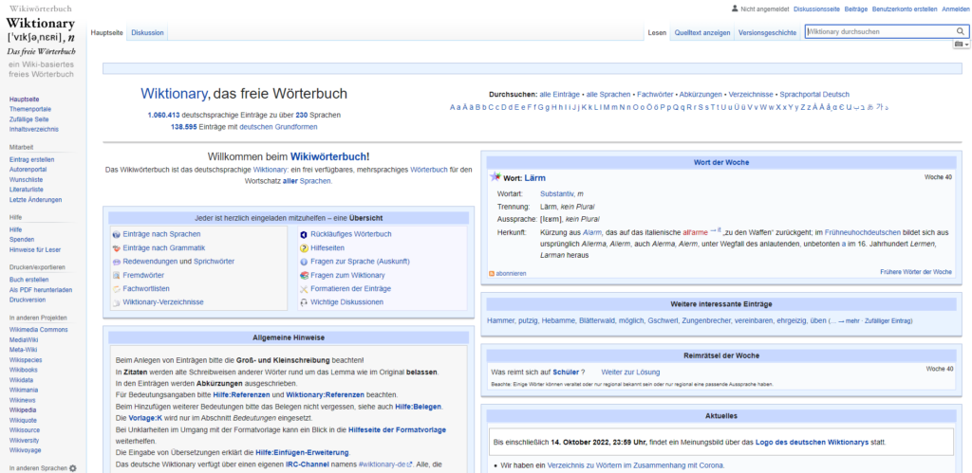Open Wikimedia Commons project link
972x473 pixels.
(x=38, y=329)
